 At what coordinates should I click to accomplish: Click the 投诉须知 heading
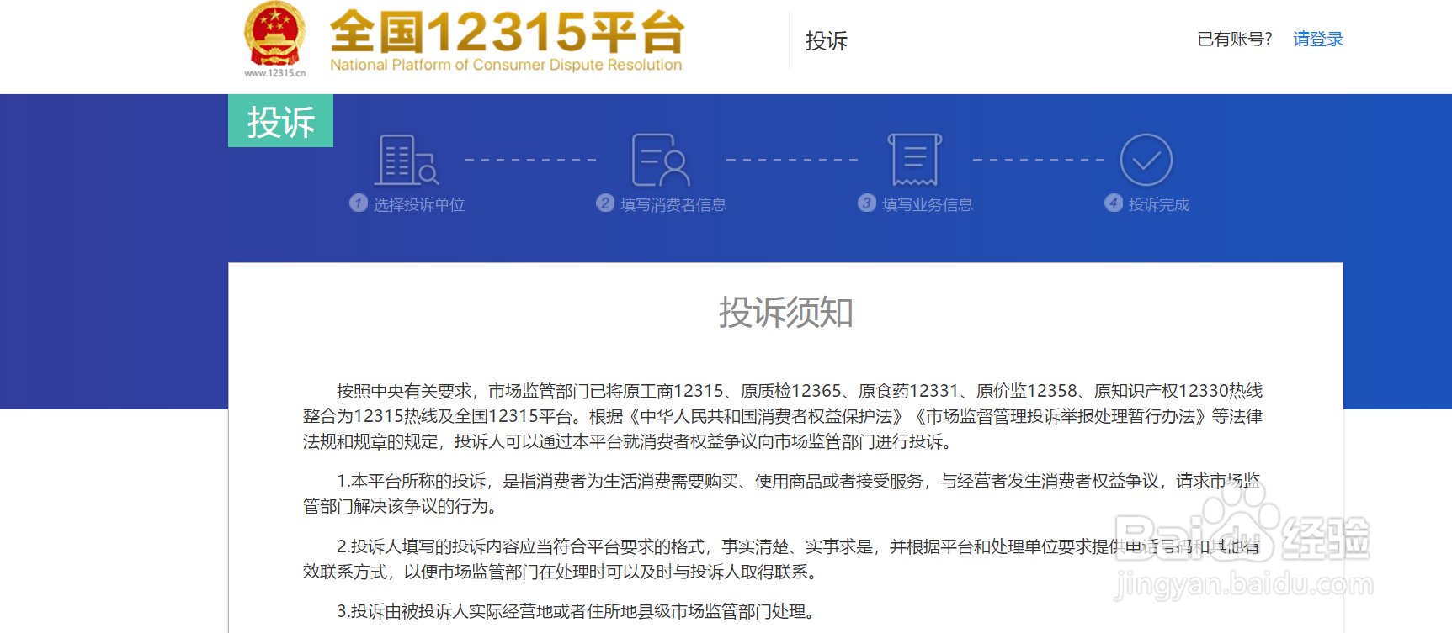pos(785,313)
